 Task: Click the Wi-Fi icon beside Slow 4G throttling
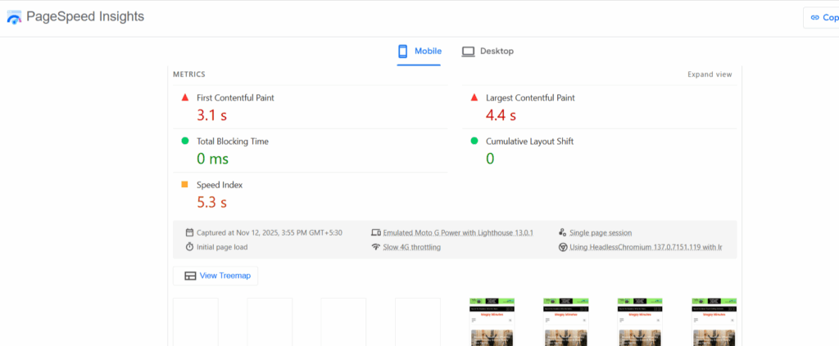(376, 247)
